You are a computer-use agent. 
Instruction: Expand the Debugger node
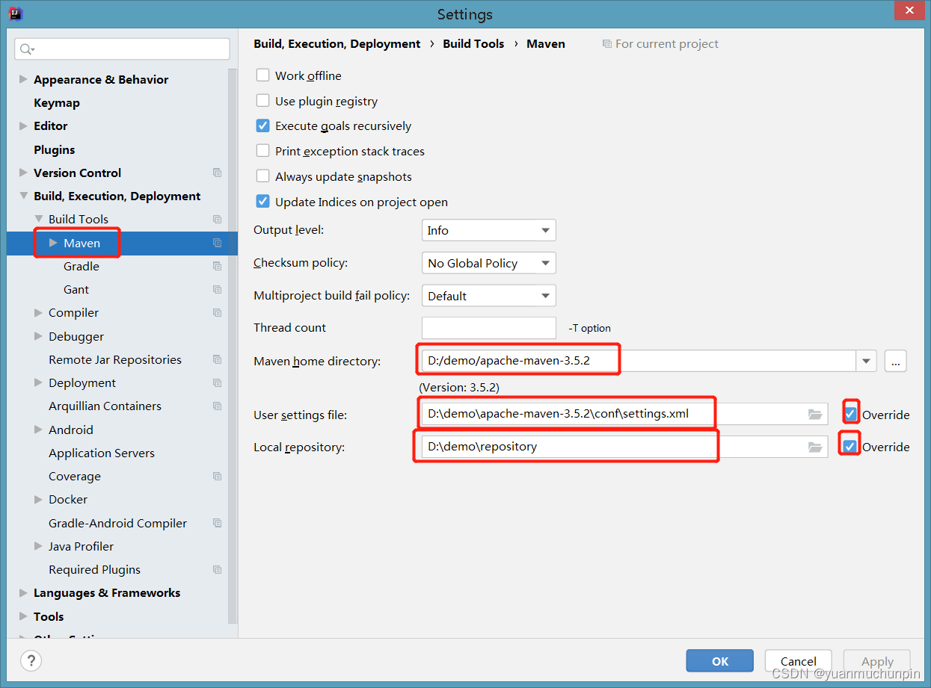tap(38, 336)
